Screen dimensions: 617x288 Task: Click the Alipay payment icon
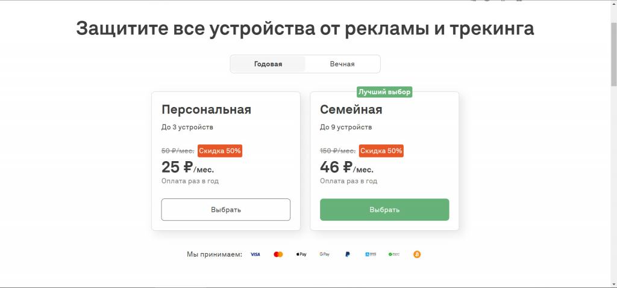coord(371,254)
